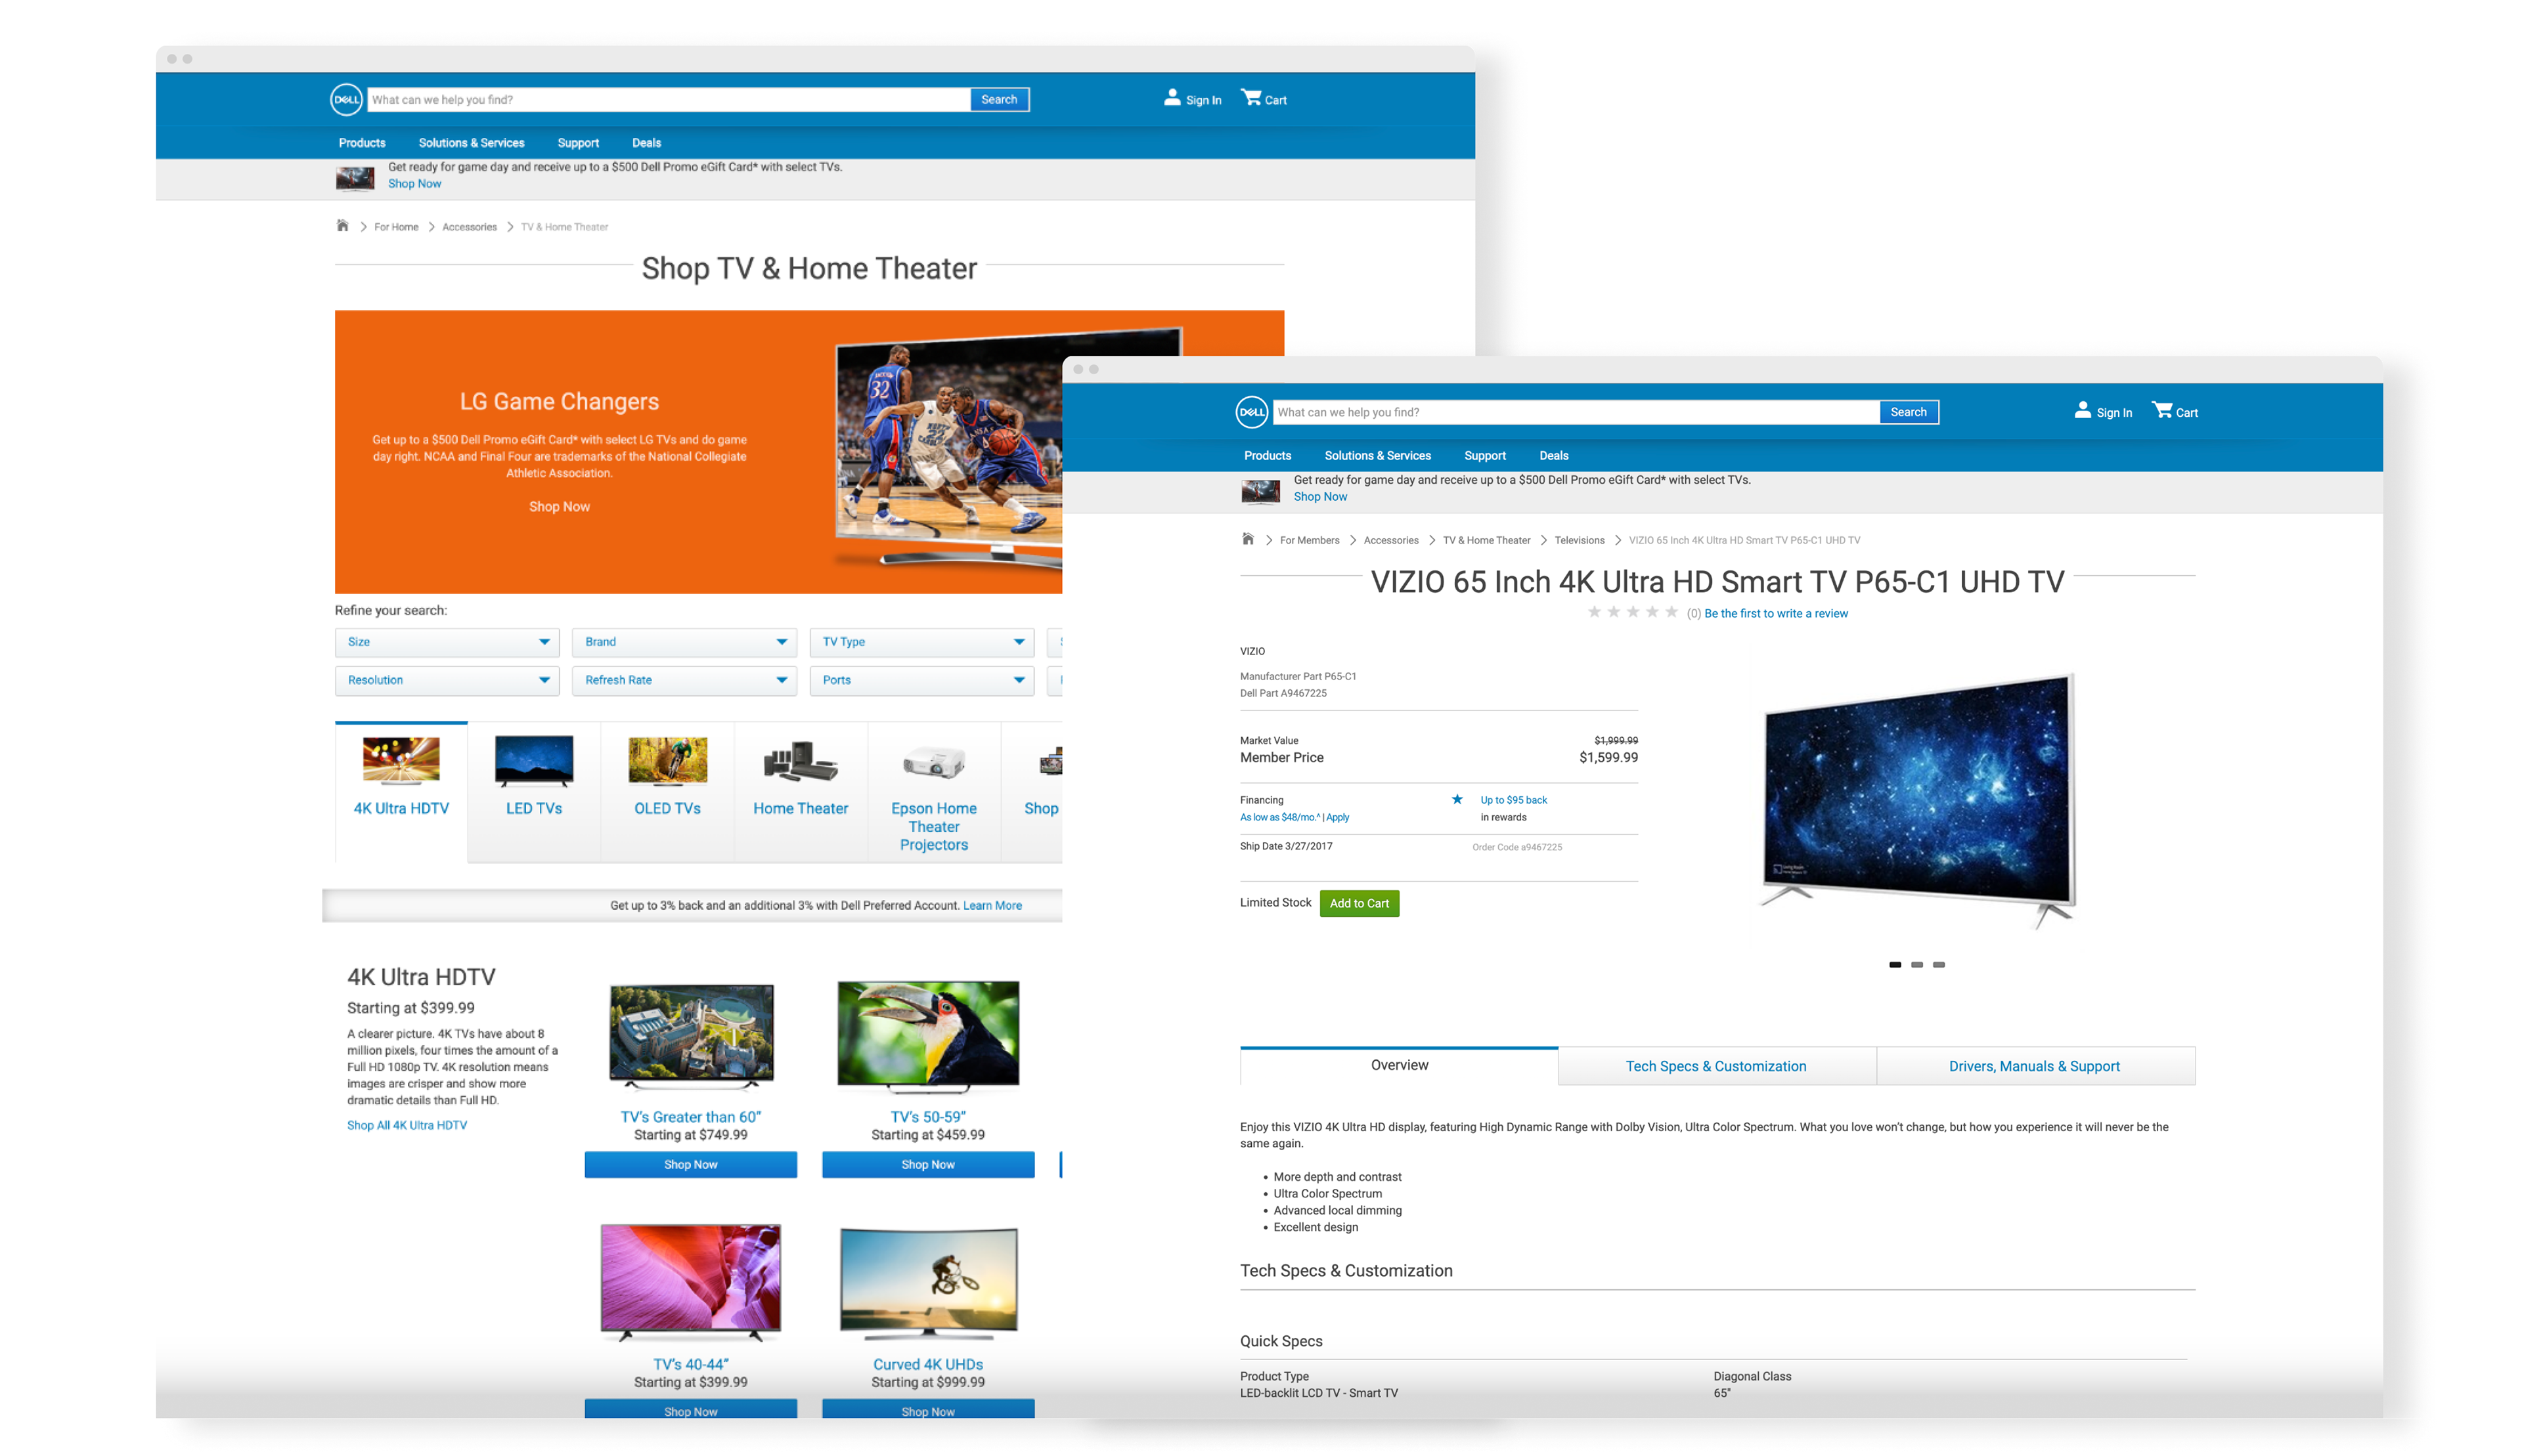Click Shop All 4K Ultra HDTV link
The image size is (2522, 1456).
pos(407,1125)
